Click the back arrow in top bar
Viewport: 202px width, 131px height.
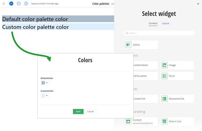[x=4, y=4]
